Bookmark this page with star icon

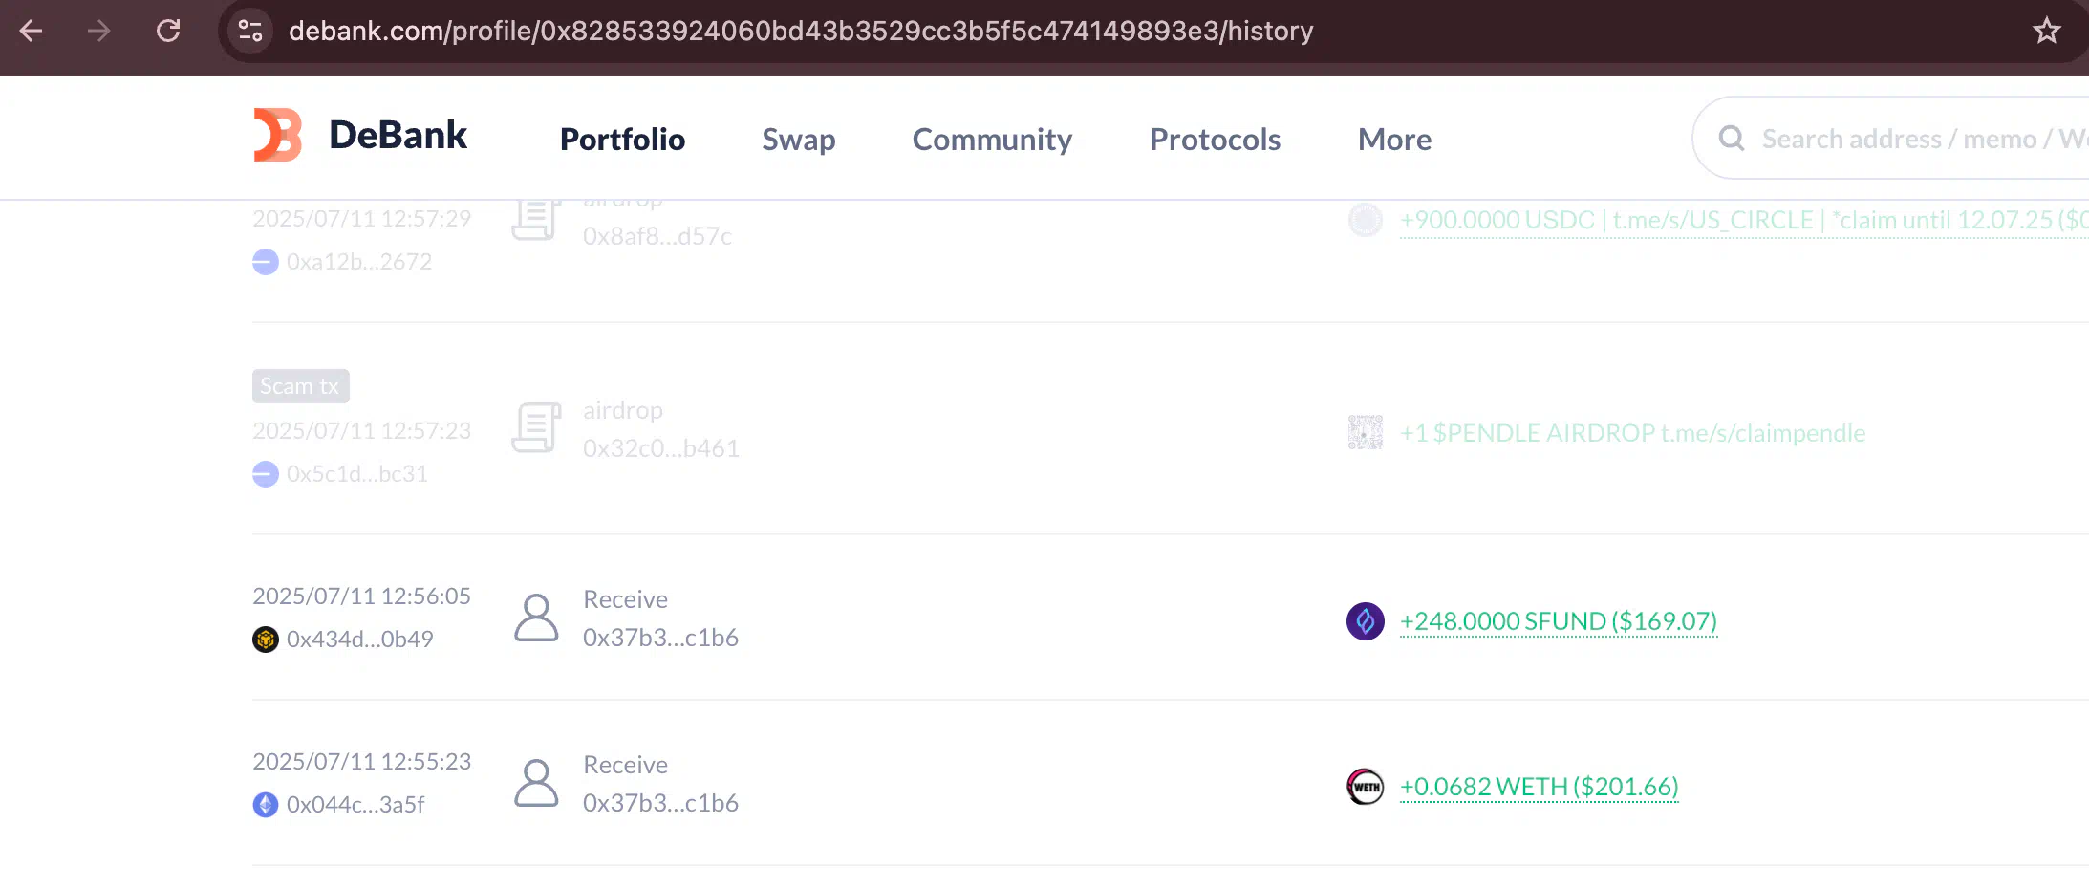point(2046,31)
